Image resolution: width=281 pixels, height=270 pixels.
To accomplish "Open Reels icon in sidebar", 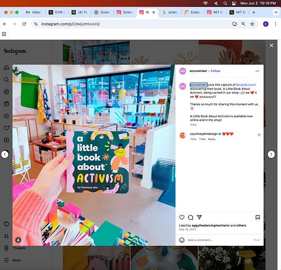I will [7, 104].
